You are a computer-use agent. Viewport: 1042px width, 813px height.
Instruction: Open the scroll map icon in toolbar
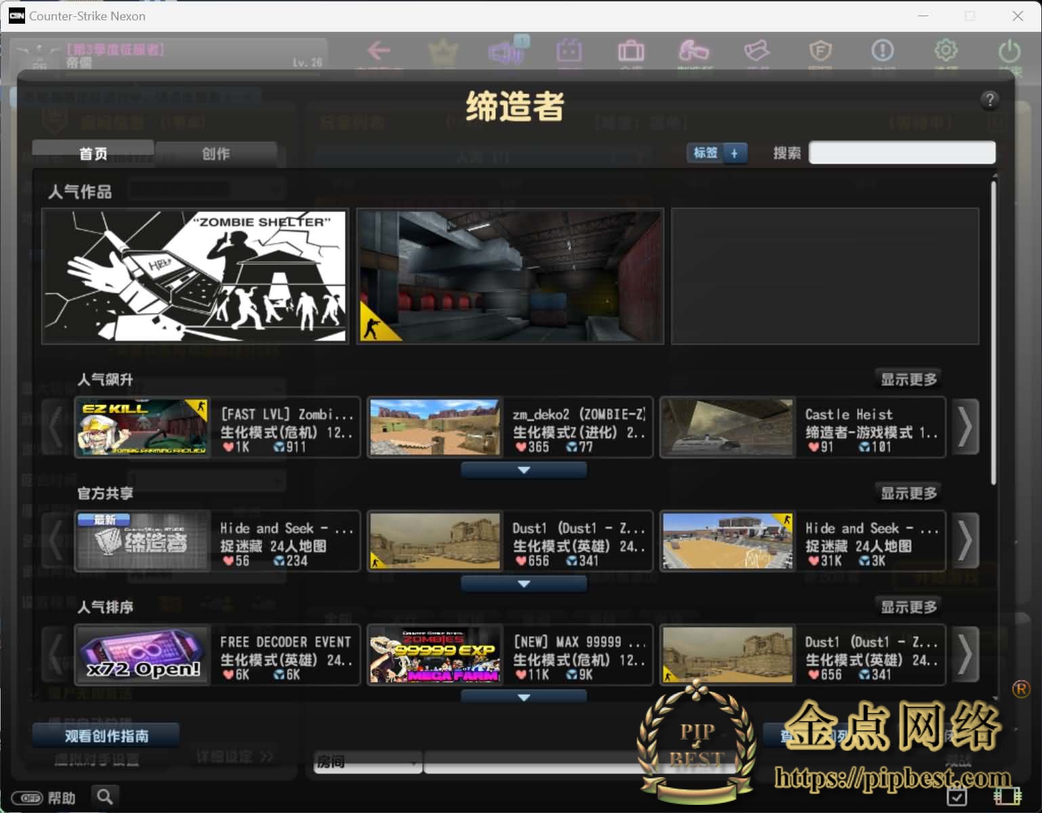pyautogui.click(x=756, y=51)
